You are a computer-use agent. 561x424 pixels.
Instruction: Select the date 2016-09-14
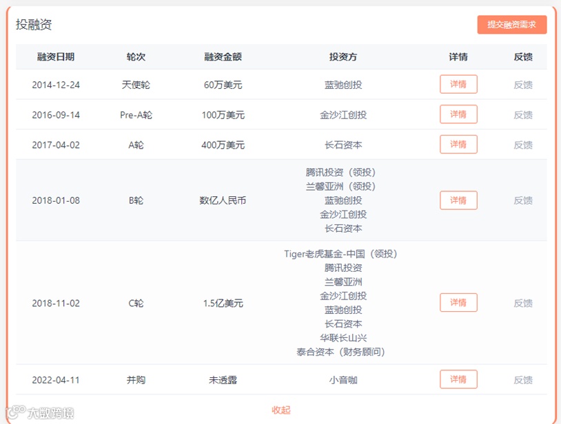[x=56, y=115]
